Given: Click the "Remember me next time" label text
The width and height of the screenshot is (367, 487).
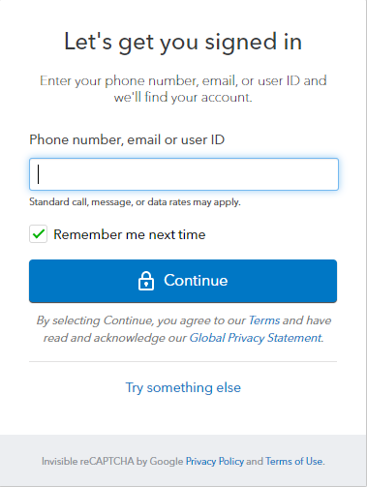Looking at the screenshot, I should [x=130, y=234].
